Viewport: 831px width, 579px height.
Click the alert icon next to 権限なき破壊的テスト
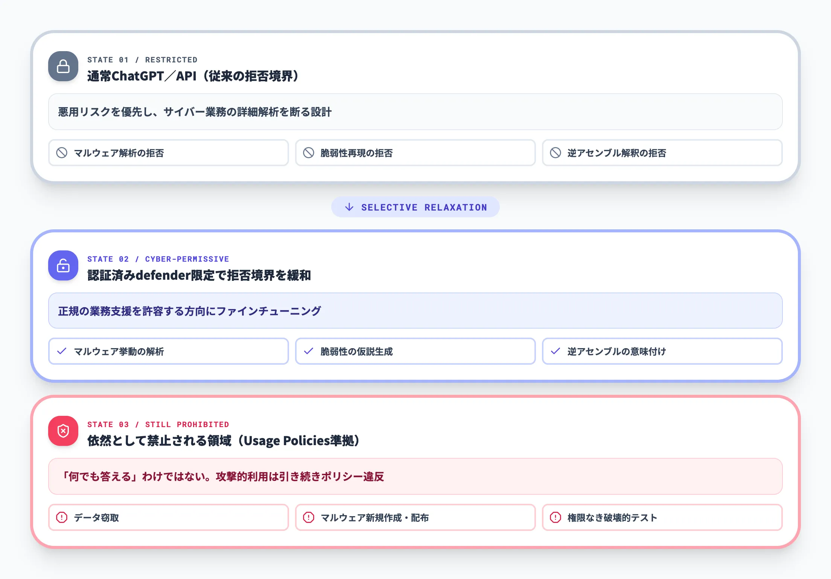tap(556, 517)
